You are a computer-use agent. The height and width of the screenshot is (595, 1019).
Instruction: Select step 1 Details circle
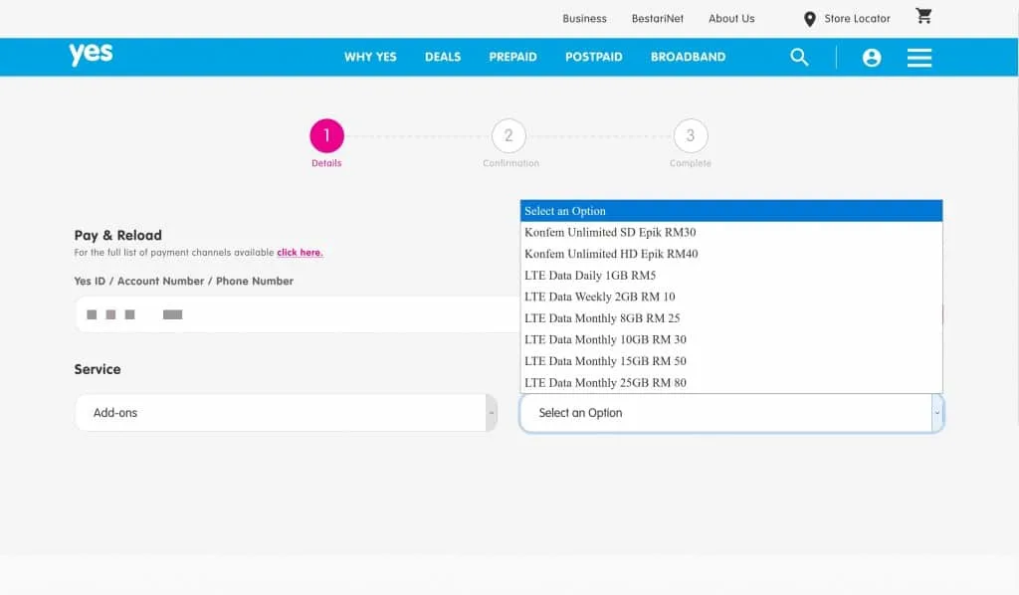click(326, 135)
